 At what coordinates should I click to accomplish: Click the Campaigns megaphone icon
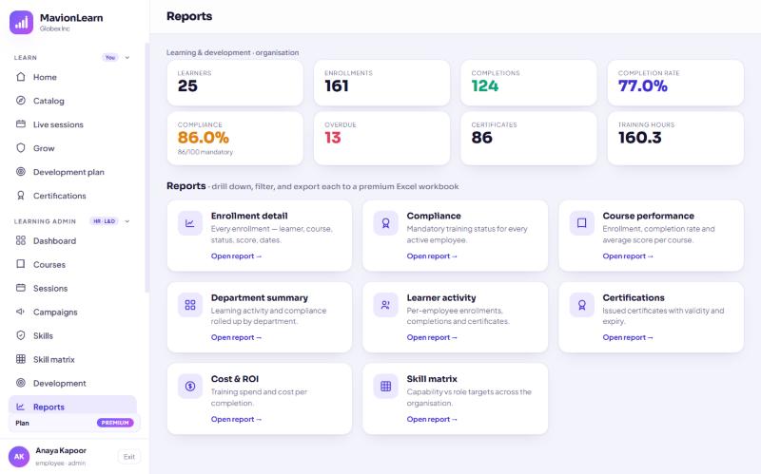tap(20, 312)
